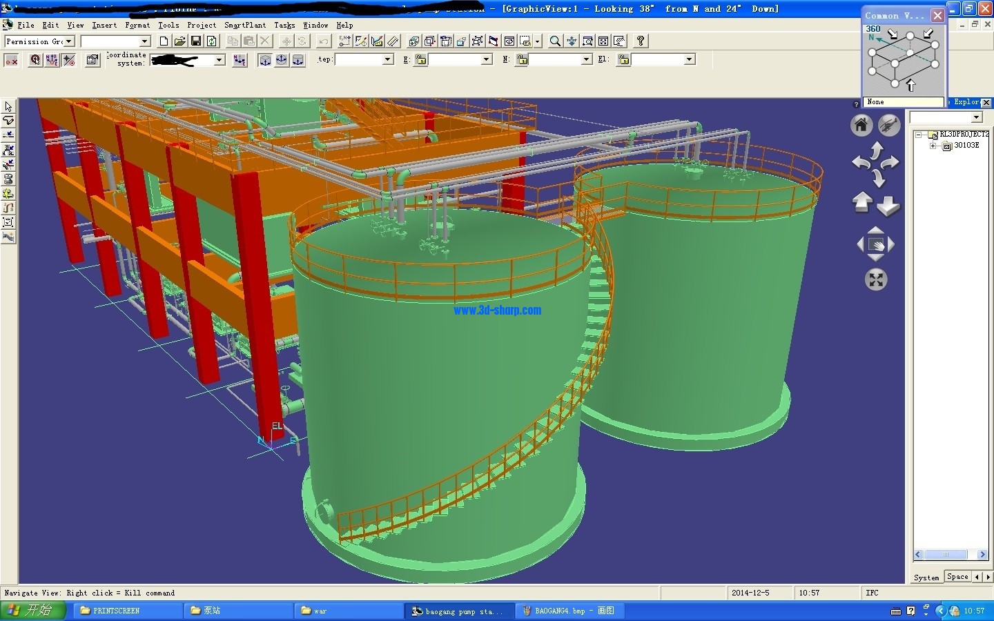Click the helicopter fly mode button
The image size is (994, 621).
(x=889, y=125)
